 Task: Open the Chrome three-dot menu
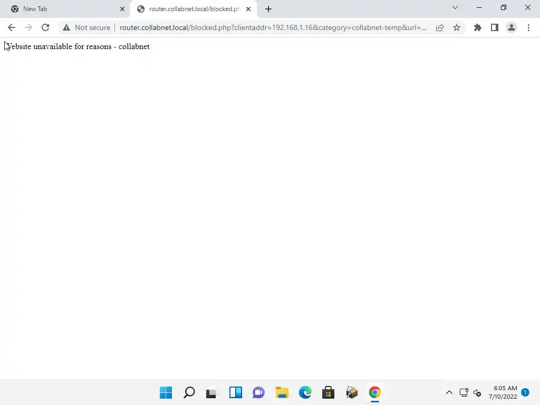pyautogui.click(x=528, y=27)
